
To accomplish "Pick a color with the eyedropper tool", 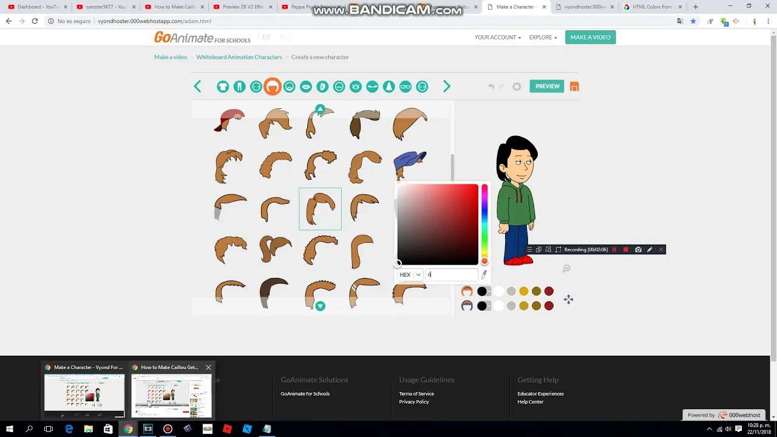I will (x=484, y=274).
